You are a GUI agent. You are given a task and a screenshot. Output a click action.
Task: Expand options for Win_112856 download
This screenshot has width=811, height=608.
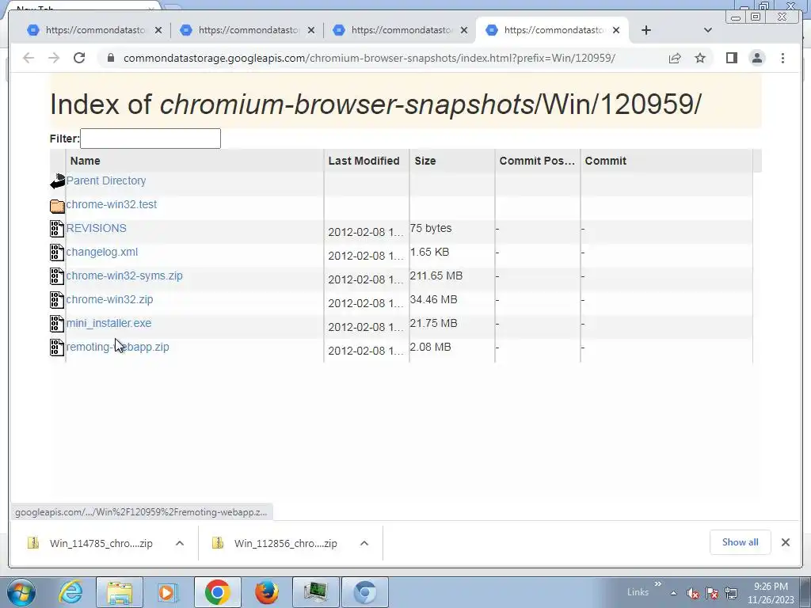364,543
